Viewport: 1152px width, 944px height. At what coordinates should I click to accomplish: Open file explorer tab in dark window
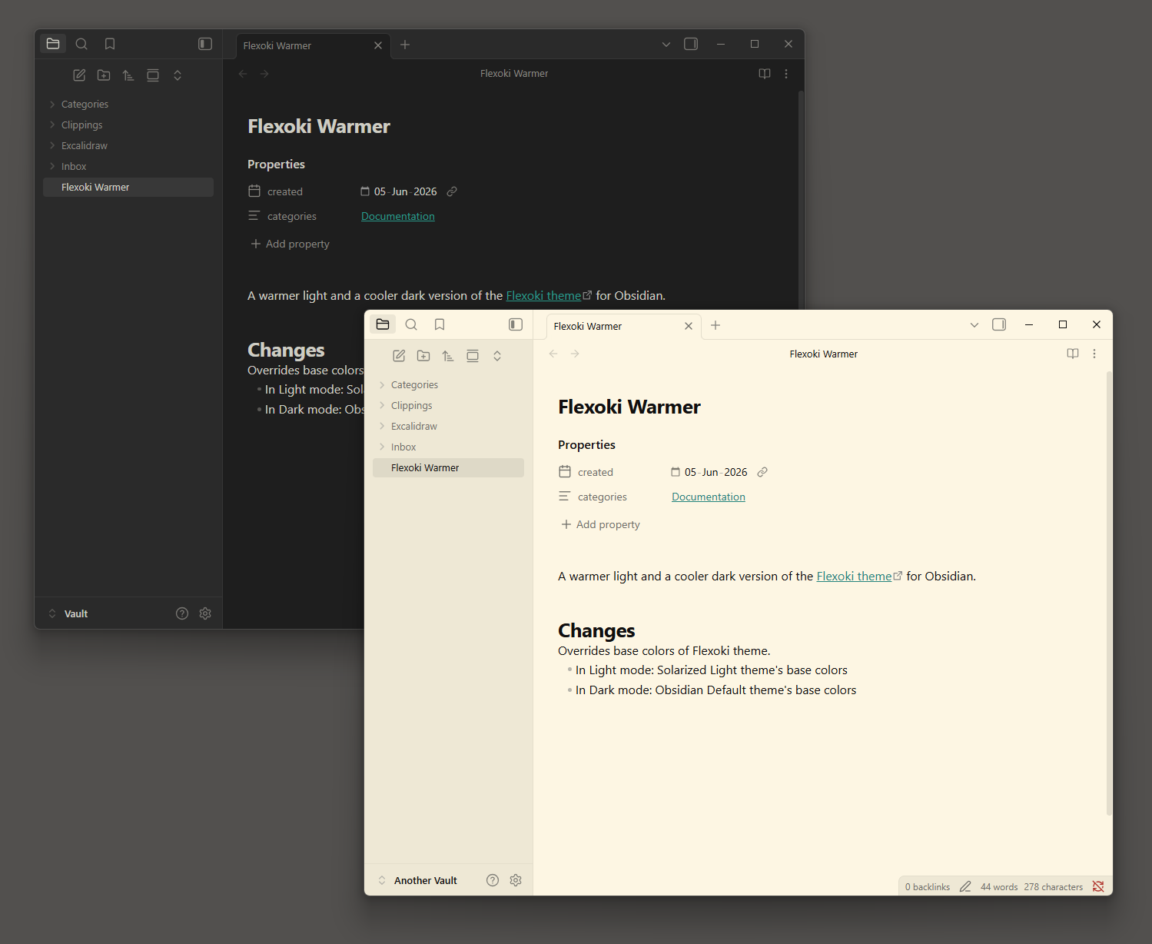53,44
